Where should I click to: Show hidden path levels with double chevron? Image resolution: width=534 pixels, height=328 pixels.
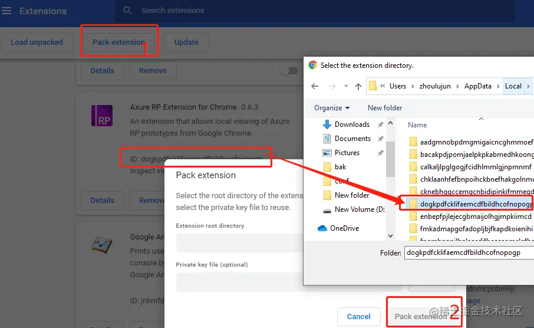383,86
